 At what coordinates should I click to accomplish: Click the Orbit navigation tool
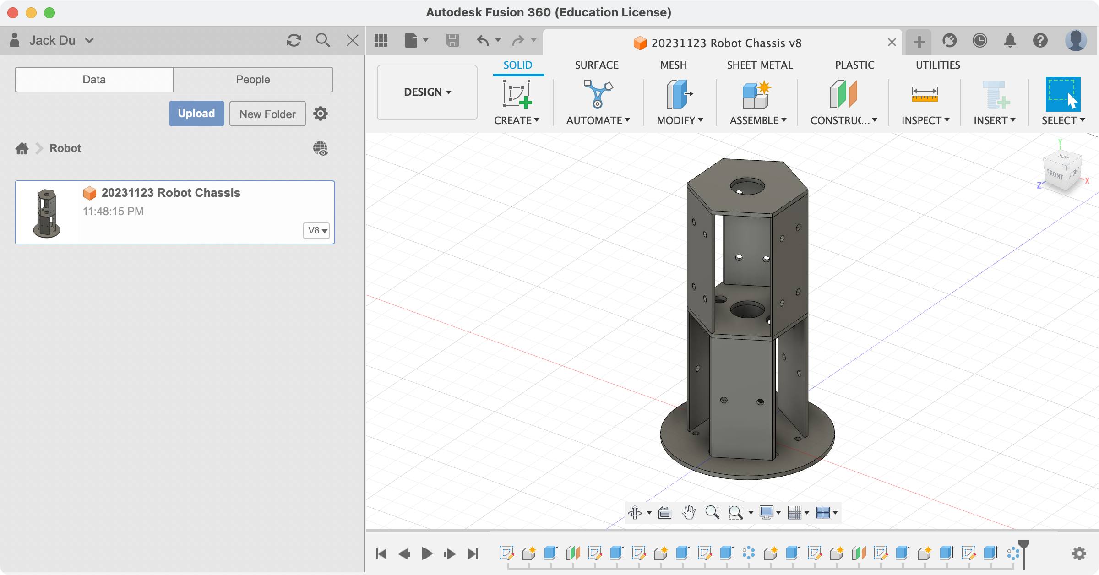635,512
